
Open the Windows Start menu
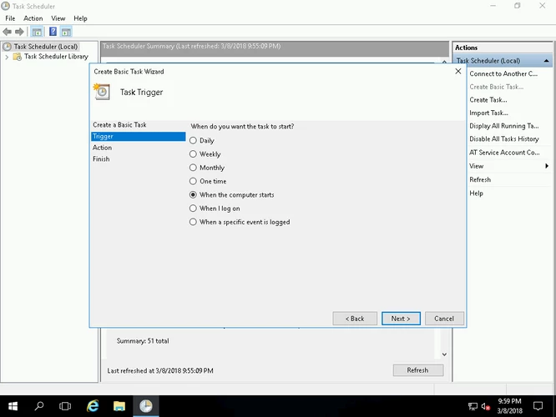click(13, 406)
